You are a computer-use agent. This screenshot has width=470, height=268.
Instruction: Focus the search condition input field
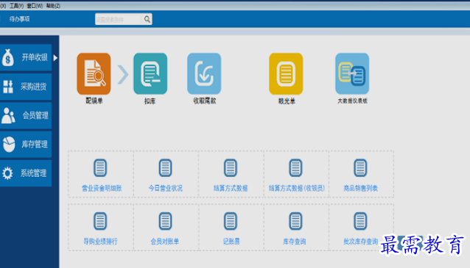(118, 19)
